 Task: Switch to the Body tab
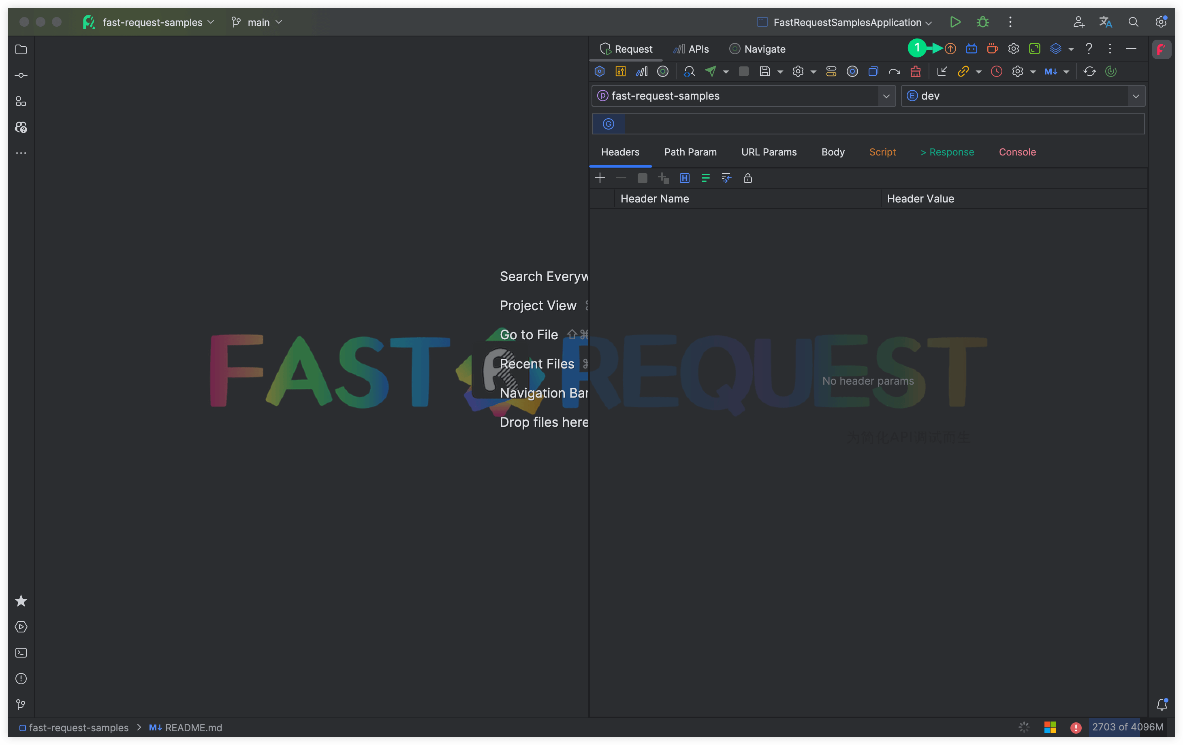coord(833,152)
